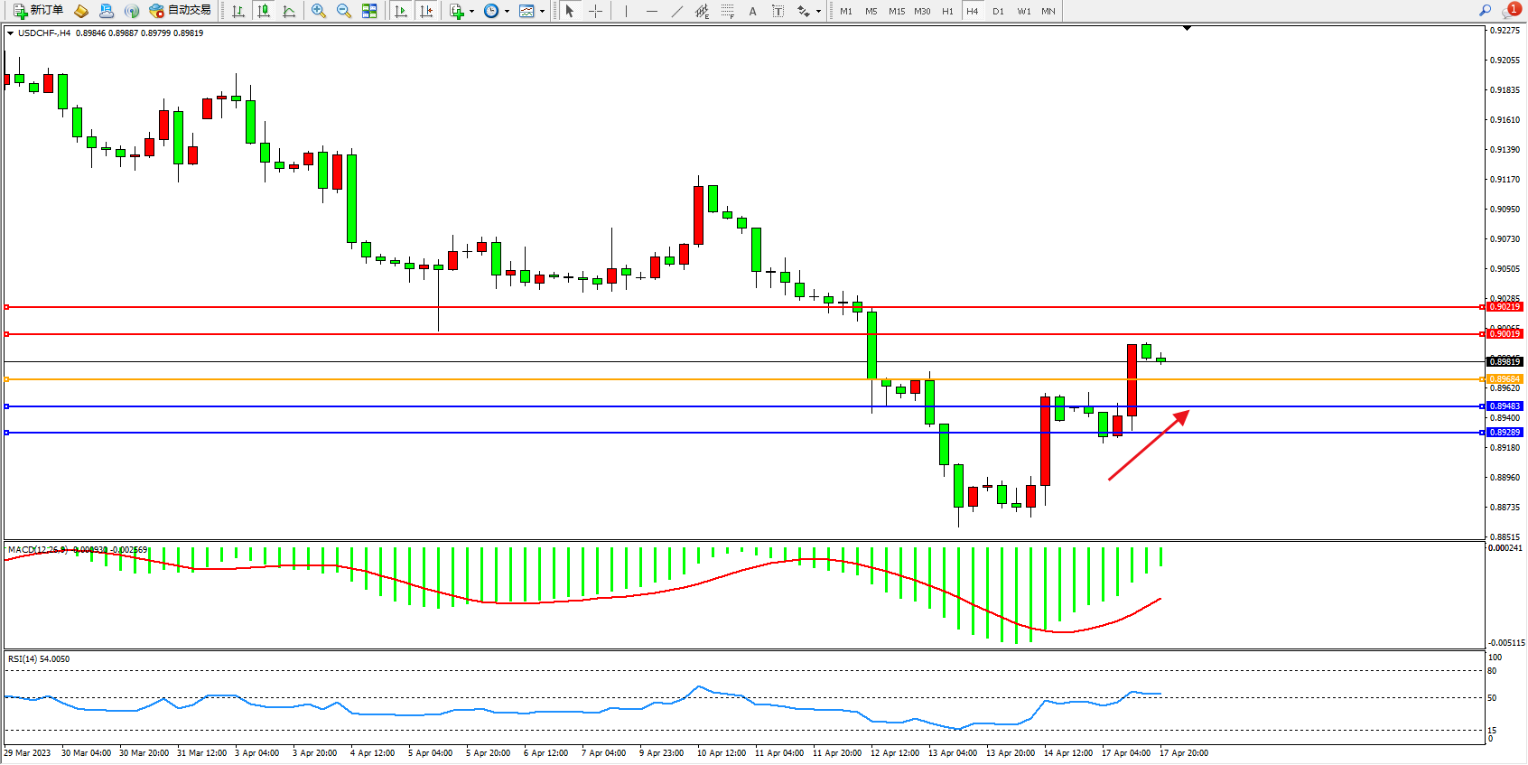Zoom in on the chart
Screen dimensions: 1528x765
pos(319,11)
